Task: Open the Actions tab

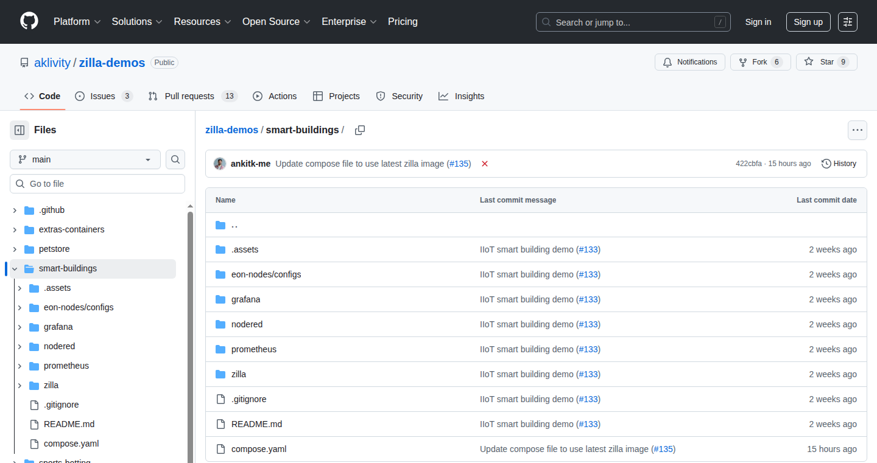Action: (x=275, y=96)
